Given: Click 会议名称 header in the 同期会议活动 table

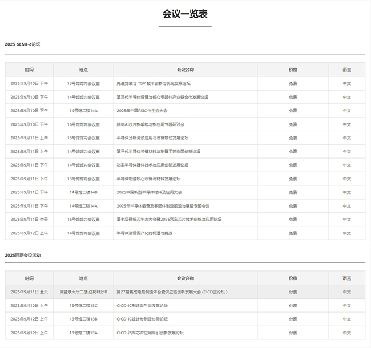Looking at the screenshot, I should 185,278.
